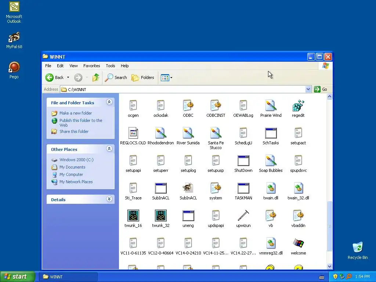Go to My Computer
The width and height of the screenshot is (376, 282).
[x=71, y=174]
